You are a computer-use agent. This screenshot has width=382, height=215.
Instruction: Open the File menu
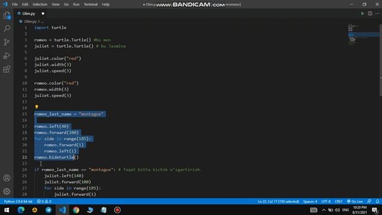(14, 4)
